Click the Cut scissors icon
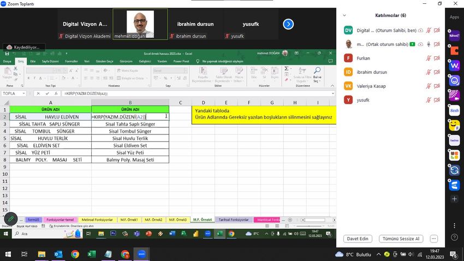The image size is (464, 261). (15, 69)
